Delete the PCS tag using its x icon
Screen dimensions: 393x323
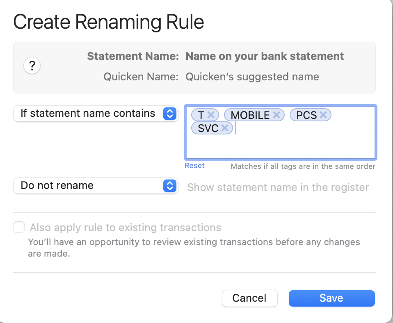tap(323, 115)
